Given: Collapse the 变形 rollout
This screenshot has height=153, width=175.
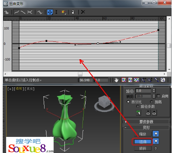Looking at the screenshot, I should coord(146,127).
